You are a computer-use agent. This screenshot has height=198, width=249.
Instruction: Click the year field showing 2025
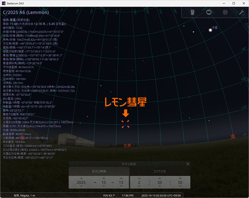tap(81, 182)
